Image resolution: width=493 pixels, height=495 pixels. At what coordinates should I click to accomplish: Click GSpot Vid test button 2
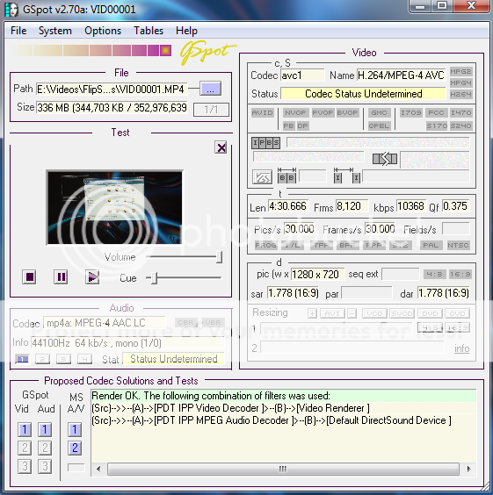pyautogui.click(x=25, y=448)
